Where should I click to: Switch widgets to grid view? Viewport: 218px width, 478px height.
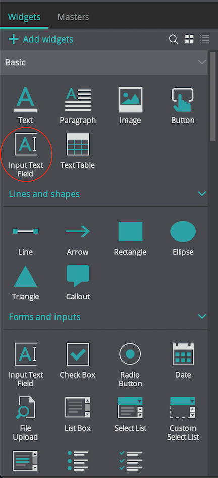click(x=189, y=39)
